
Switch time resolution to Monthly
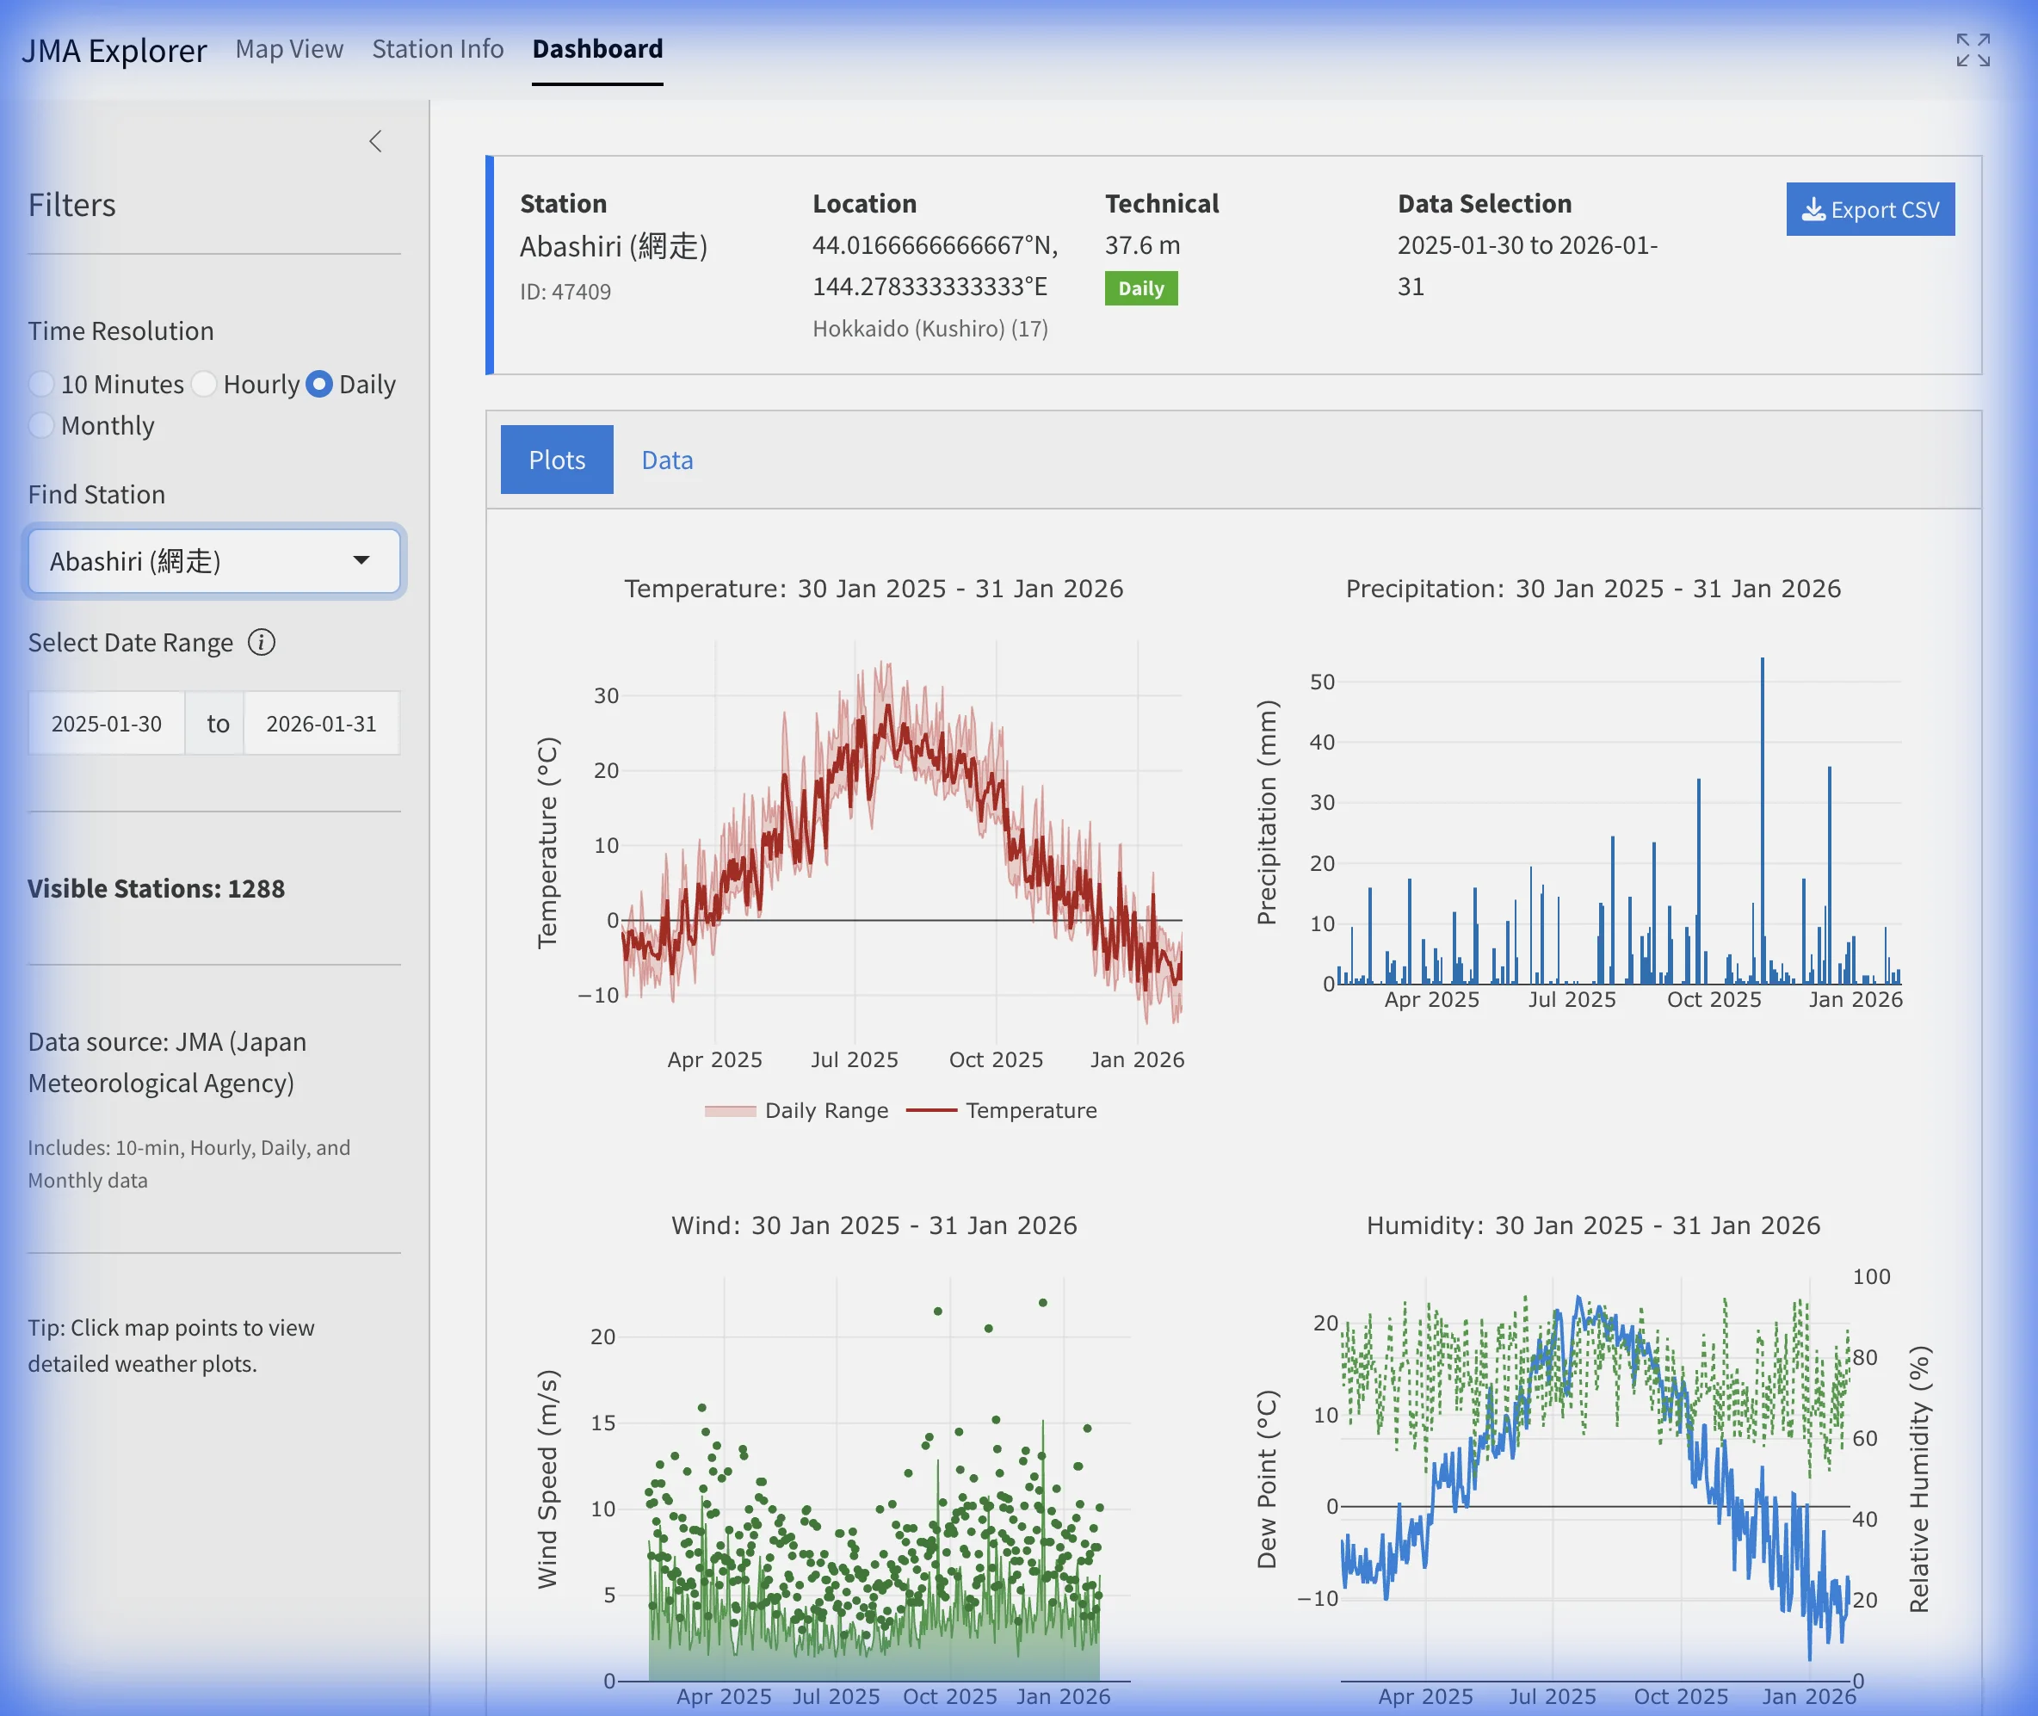(x=42, y=425)
